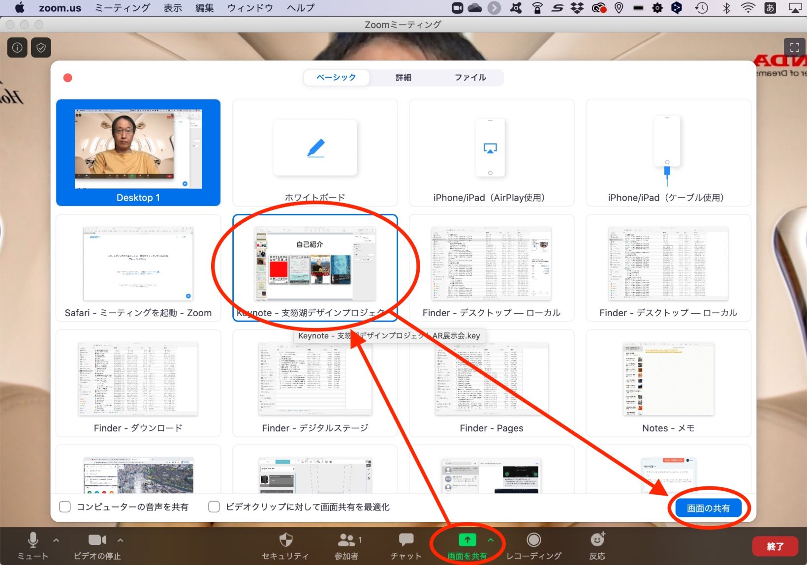
Task: Open the ウィンドウ menu
Action: [x=250, y=8]
